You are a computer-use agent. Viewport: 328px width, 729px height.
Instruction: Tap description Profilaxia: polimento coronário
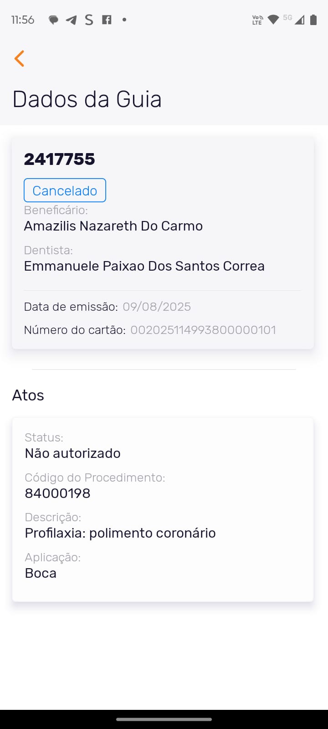pos(120,533)
